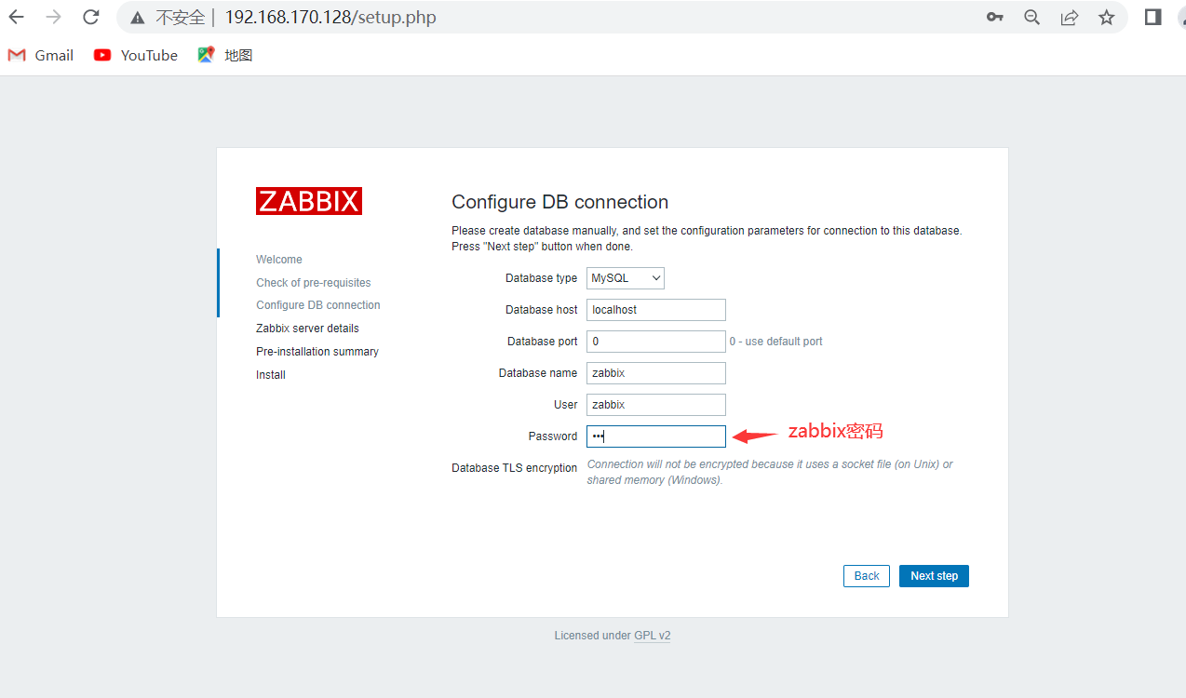Reload the page with the refresh icon

click(90, 17)
